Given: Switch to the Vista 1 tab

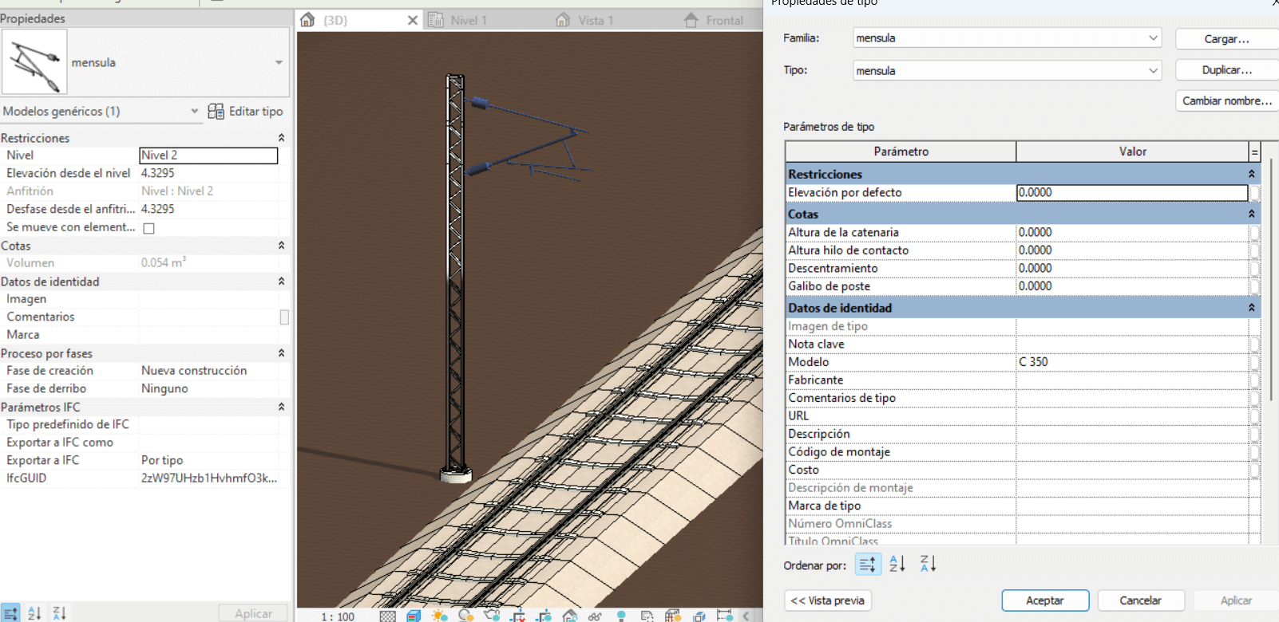Looking at the screenshot, I should pos(596,20).
